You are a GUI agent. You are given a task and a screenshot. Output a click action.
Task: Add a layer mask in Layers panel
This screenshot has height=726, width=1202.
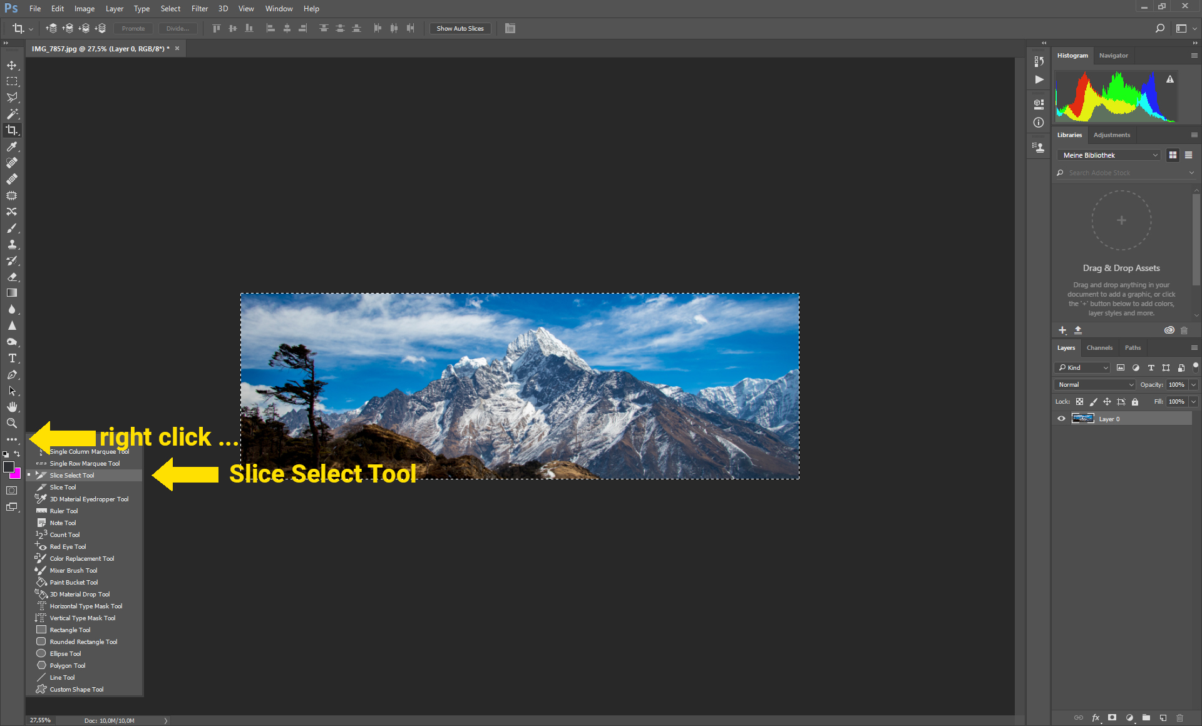[x=1112, y=718]
